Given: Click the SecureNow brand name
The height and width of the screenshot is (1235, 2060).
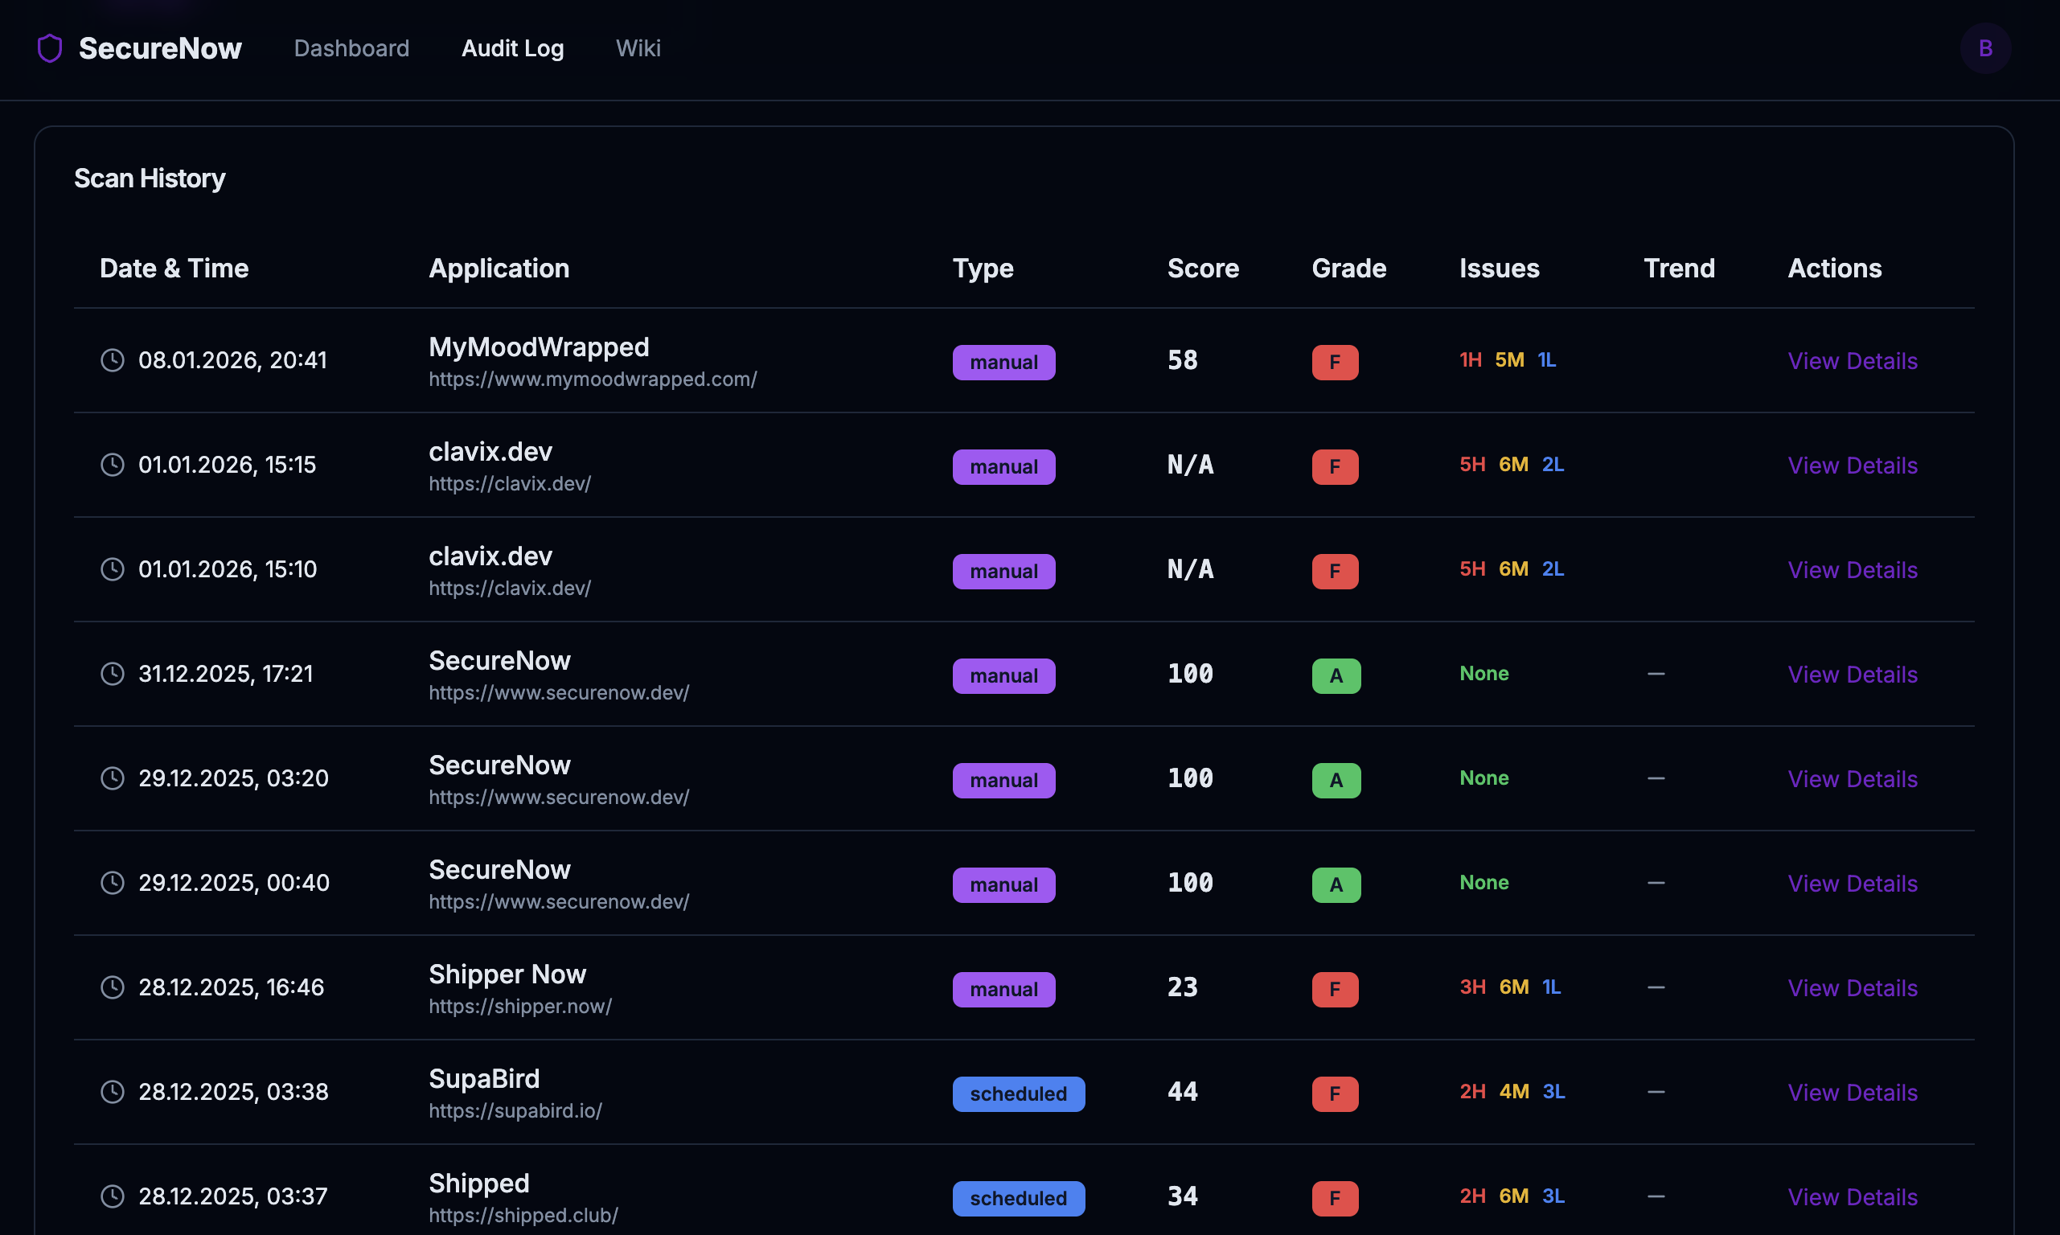Looking at the screenshot, I should [x=160, y=48].
